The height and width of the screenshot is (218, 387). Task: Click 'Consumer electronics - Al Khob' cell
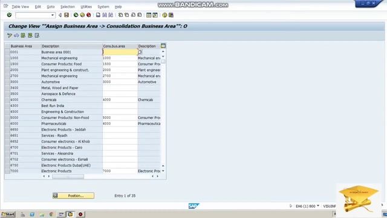[x=71, y=141]
